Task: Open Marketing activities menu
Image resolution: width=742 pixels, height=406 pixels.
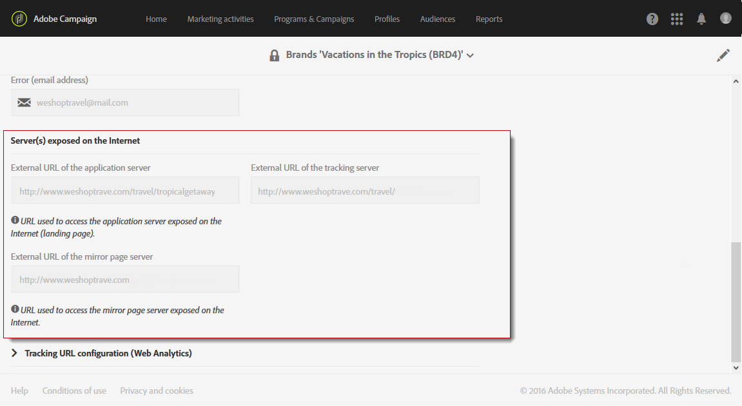Action: [220, 19]
